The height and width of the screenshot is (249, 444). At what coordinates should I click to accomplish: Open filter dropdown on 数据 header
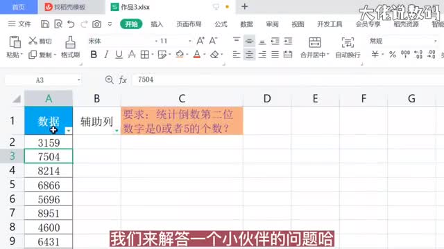(68, 131)
